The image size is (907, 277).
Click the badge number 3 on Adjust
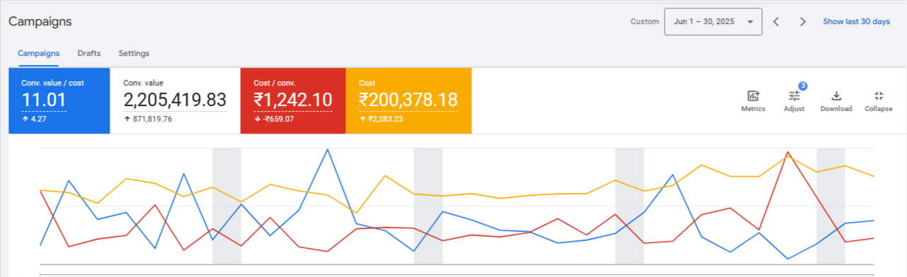coord(802,86)
